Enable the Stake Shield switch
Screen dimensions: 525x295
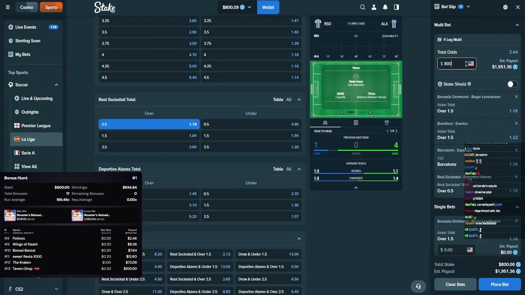pyautogui.click(x=512, y=84)
